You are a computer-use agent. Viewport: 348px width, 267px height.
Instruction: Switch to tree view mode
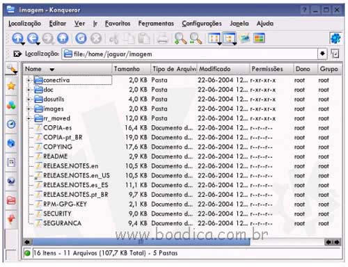[229, 38]
